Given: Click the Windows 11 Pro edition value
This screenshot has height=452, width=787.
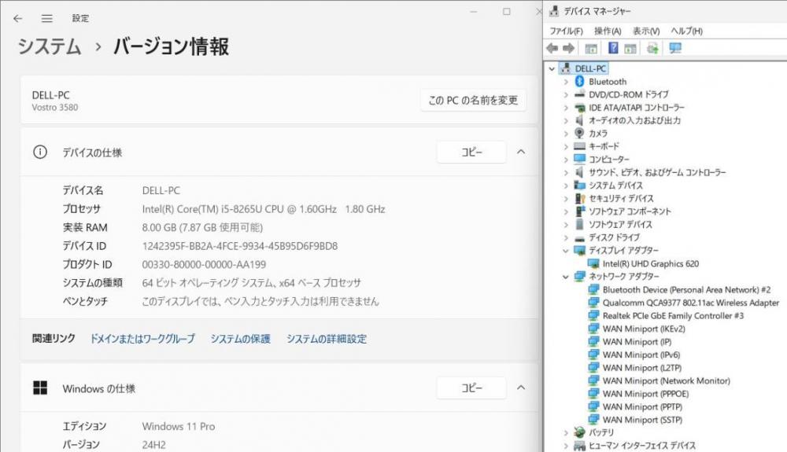Looking at the screenshot, I should point(178,426).
